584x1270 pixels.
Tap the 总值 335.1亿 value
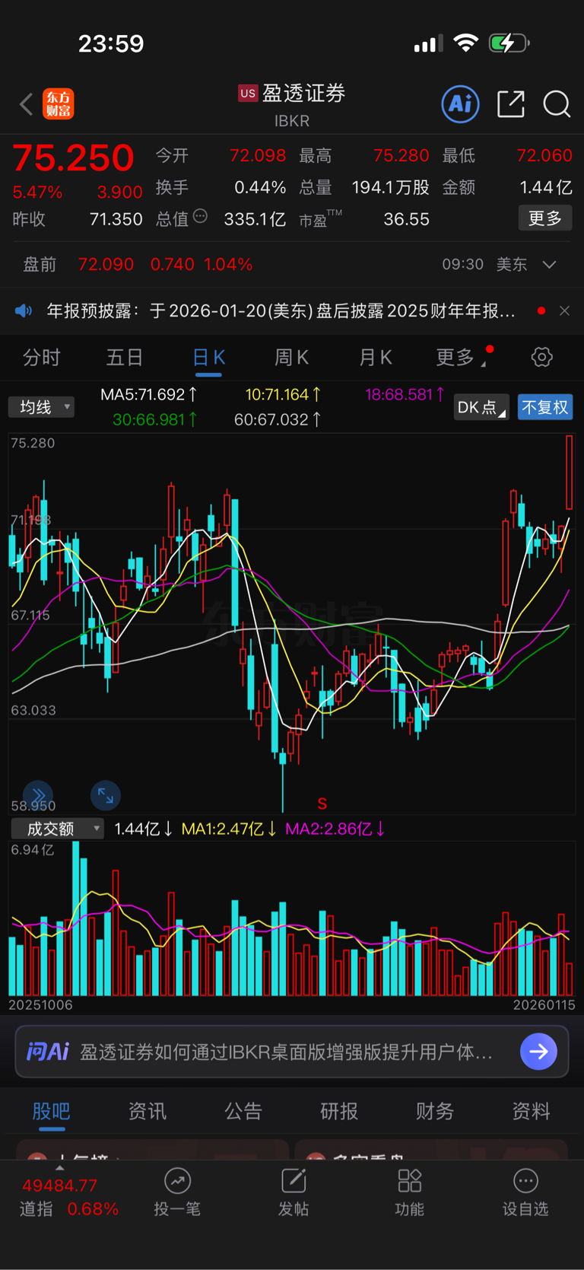point(255,219)
